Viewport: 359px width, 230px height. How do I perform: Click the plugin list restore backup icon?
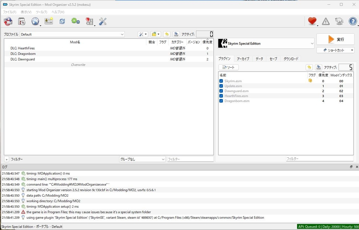309,67
